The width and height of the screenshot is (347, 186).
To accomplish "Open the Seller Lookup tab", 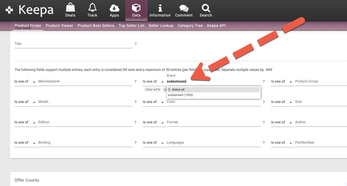I will [x=161, y=25].
